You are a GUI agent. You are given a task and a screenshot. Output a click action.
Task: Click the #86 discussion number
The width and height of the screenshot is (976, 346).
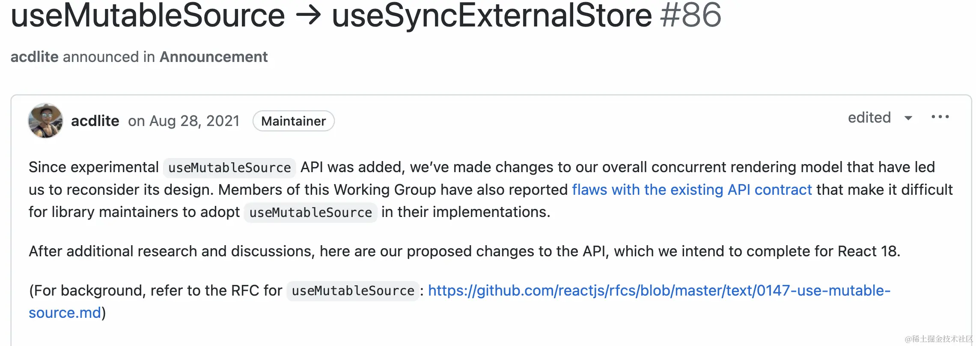click(x=690, y=15)
